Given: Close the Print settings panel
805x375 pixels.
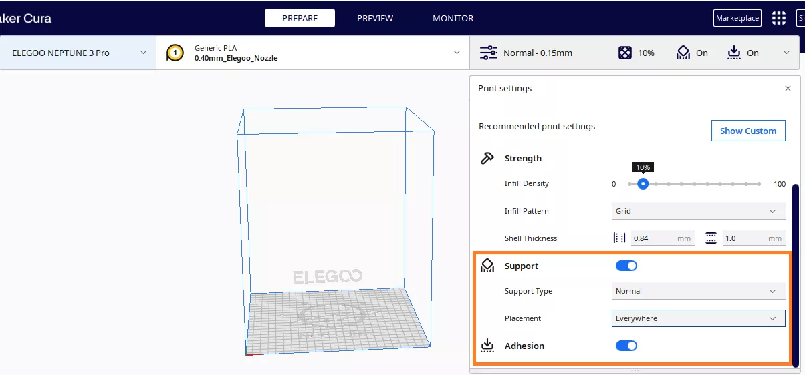Looking at the screenshot, I should 788,88.
